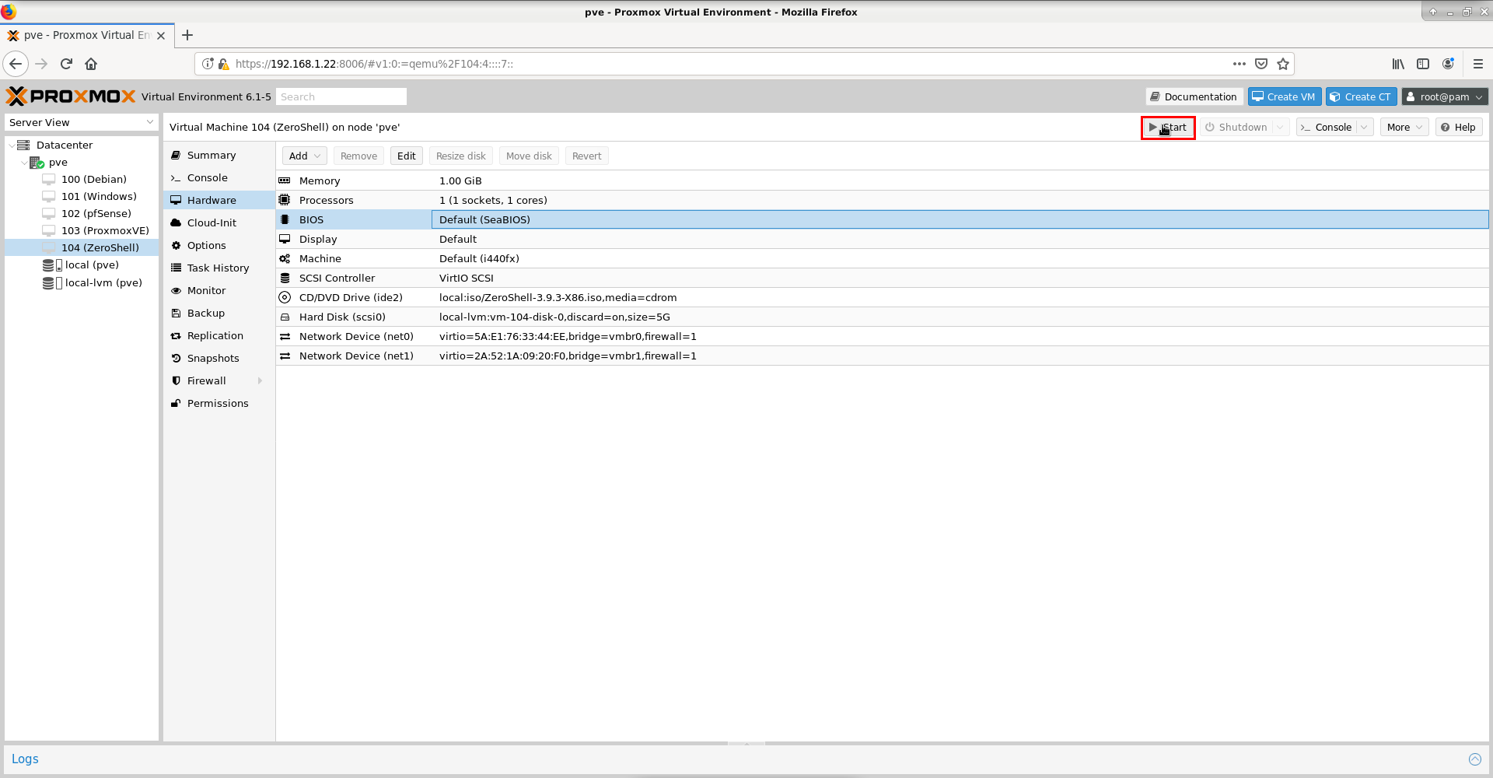Open the Add hardware dropdown

pyautogui.click(x=305, y=156)
